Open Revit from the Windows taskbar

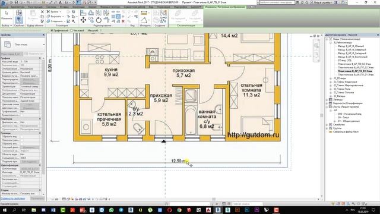pyautogui.click(x=218, y=210)
